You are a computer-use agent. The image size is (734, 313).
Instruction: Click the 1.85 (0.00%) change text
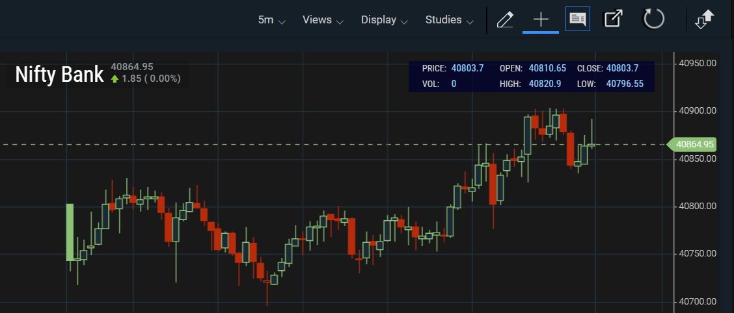pyautogui.click(x=151, y=79)
